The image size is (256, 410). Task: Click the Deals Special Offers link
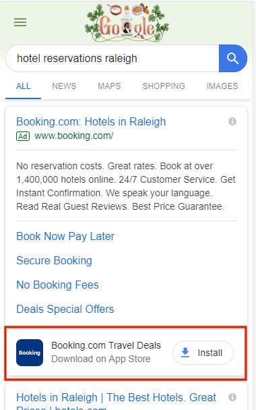click(65, 310)
